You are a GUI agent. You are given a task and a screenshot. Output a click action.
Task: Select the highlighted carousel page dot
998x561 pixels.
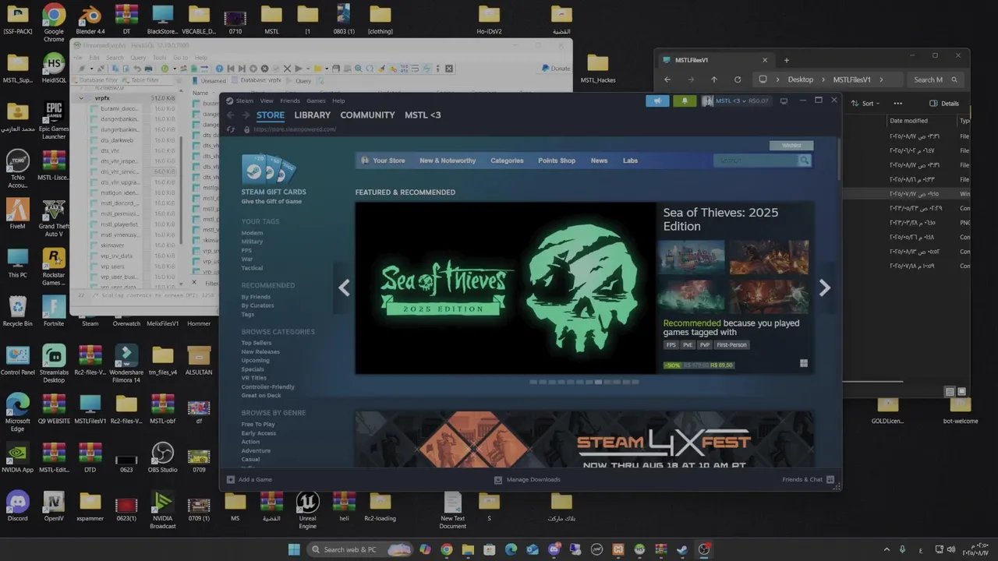tap(598, 382)
